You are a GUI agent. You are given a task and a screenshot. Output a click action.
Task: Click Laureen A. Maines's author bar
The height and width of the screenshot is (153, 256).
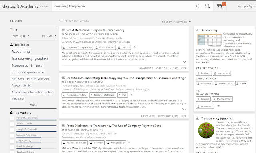pos(36,137)
